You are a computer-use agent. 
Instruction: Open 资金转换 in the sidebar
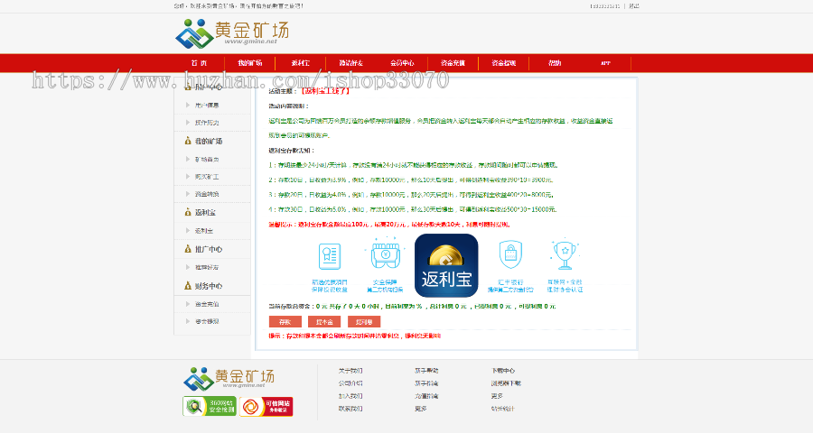click(x=207, y=194)
